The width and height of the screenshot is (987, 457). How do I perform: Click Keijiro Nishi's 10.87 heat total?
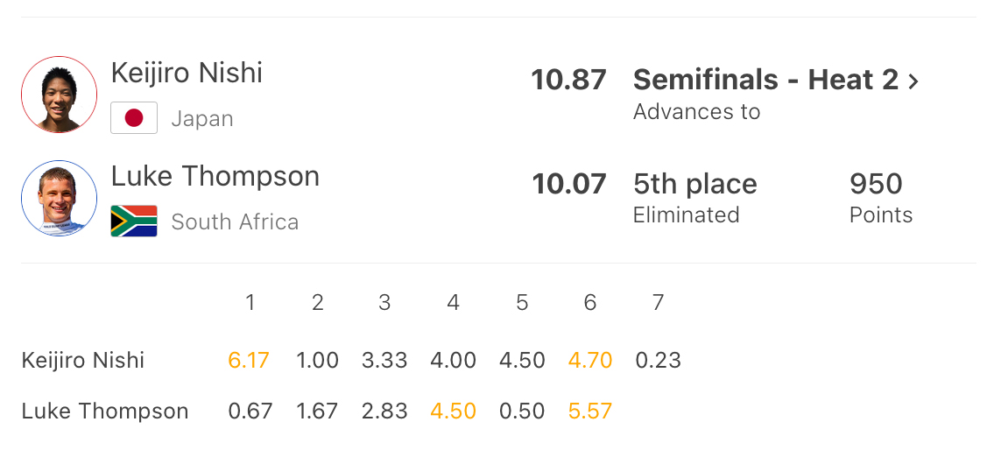click(x=569, y=80)
